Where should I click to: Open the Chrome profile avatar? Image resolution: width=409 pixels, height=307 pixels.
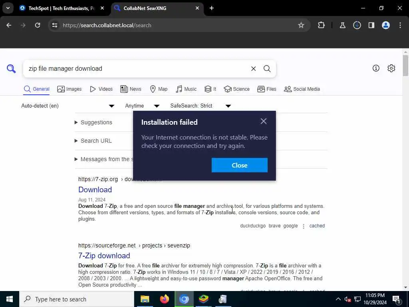pos(385,25)
